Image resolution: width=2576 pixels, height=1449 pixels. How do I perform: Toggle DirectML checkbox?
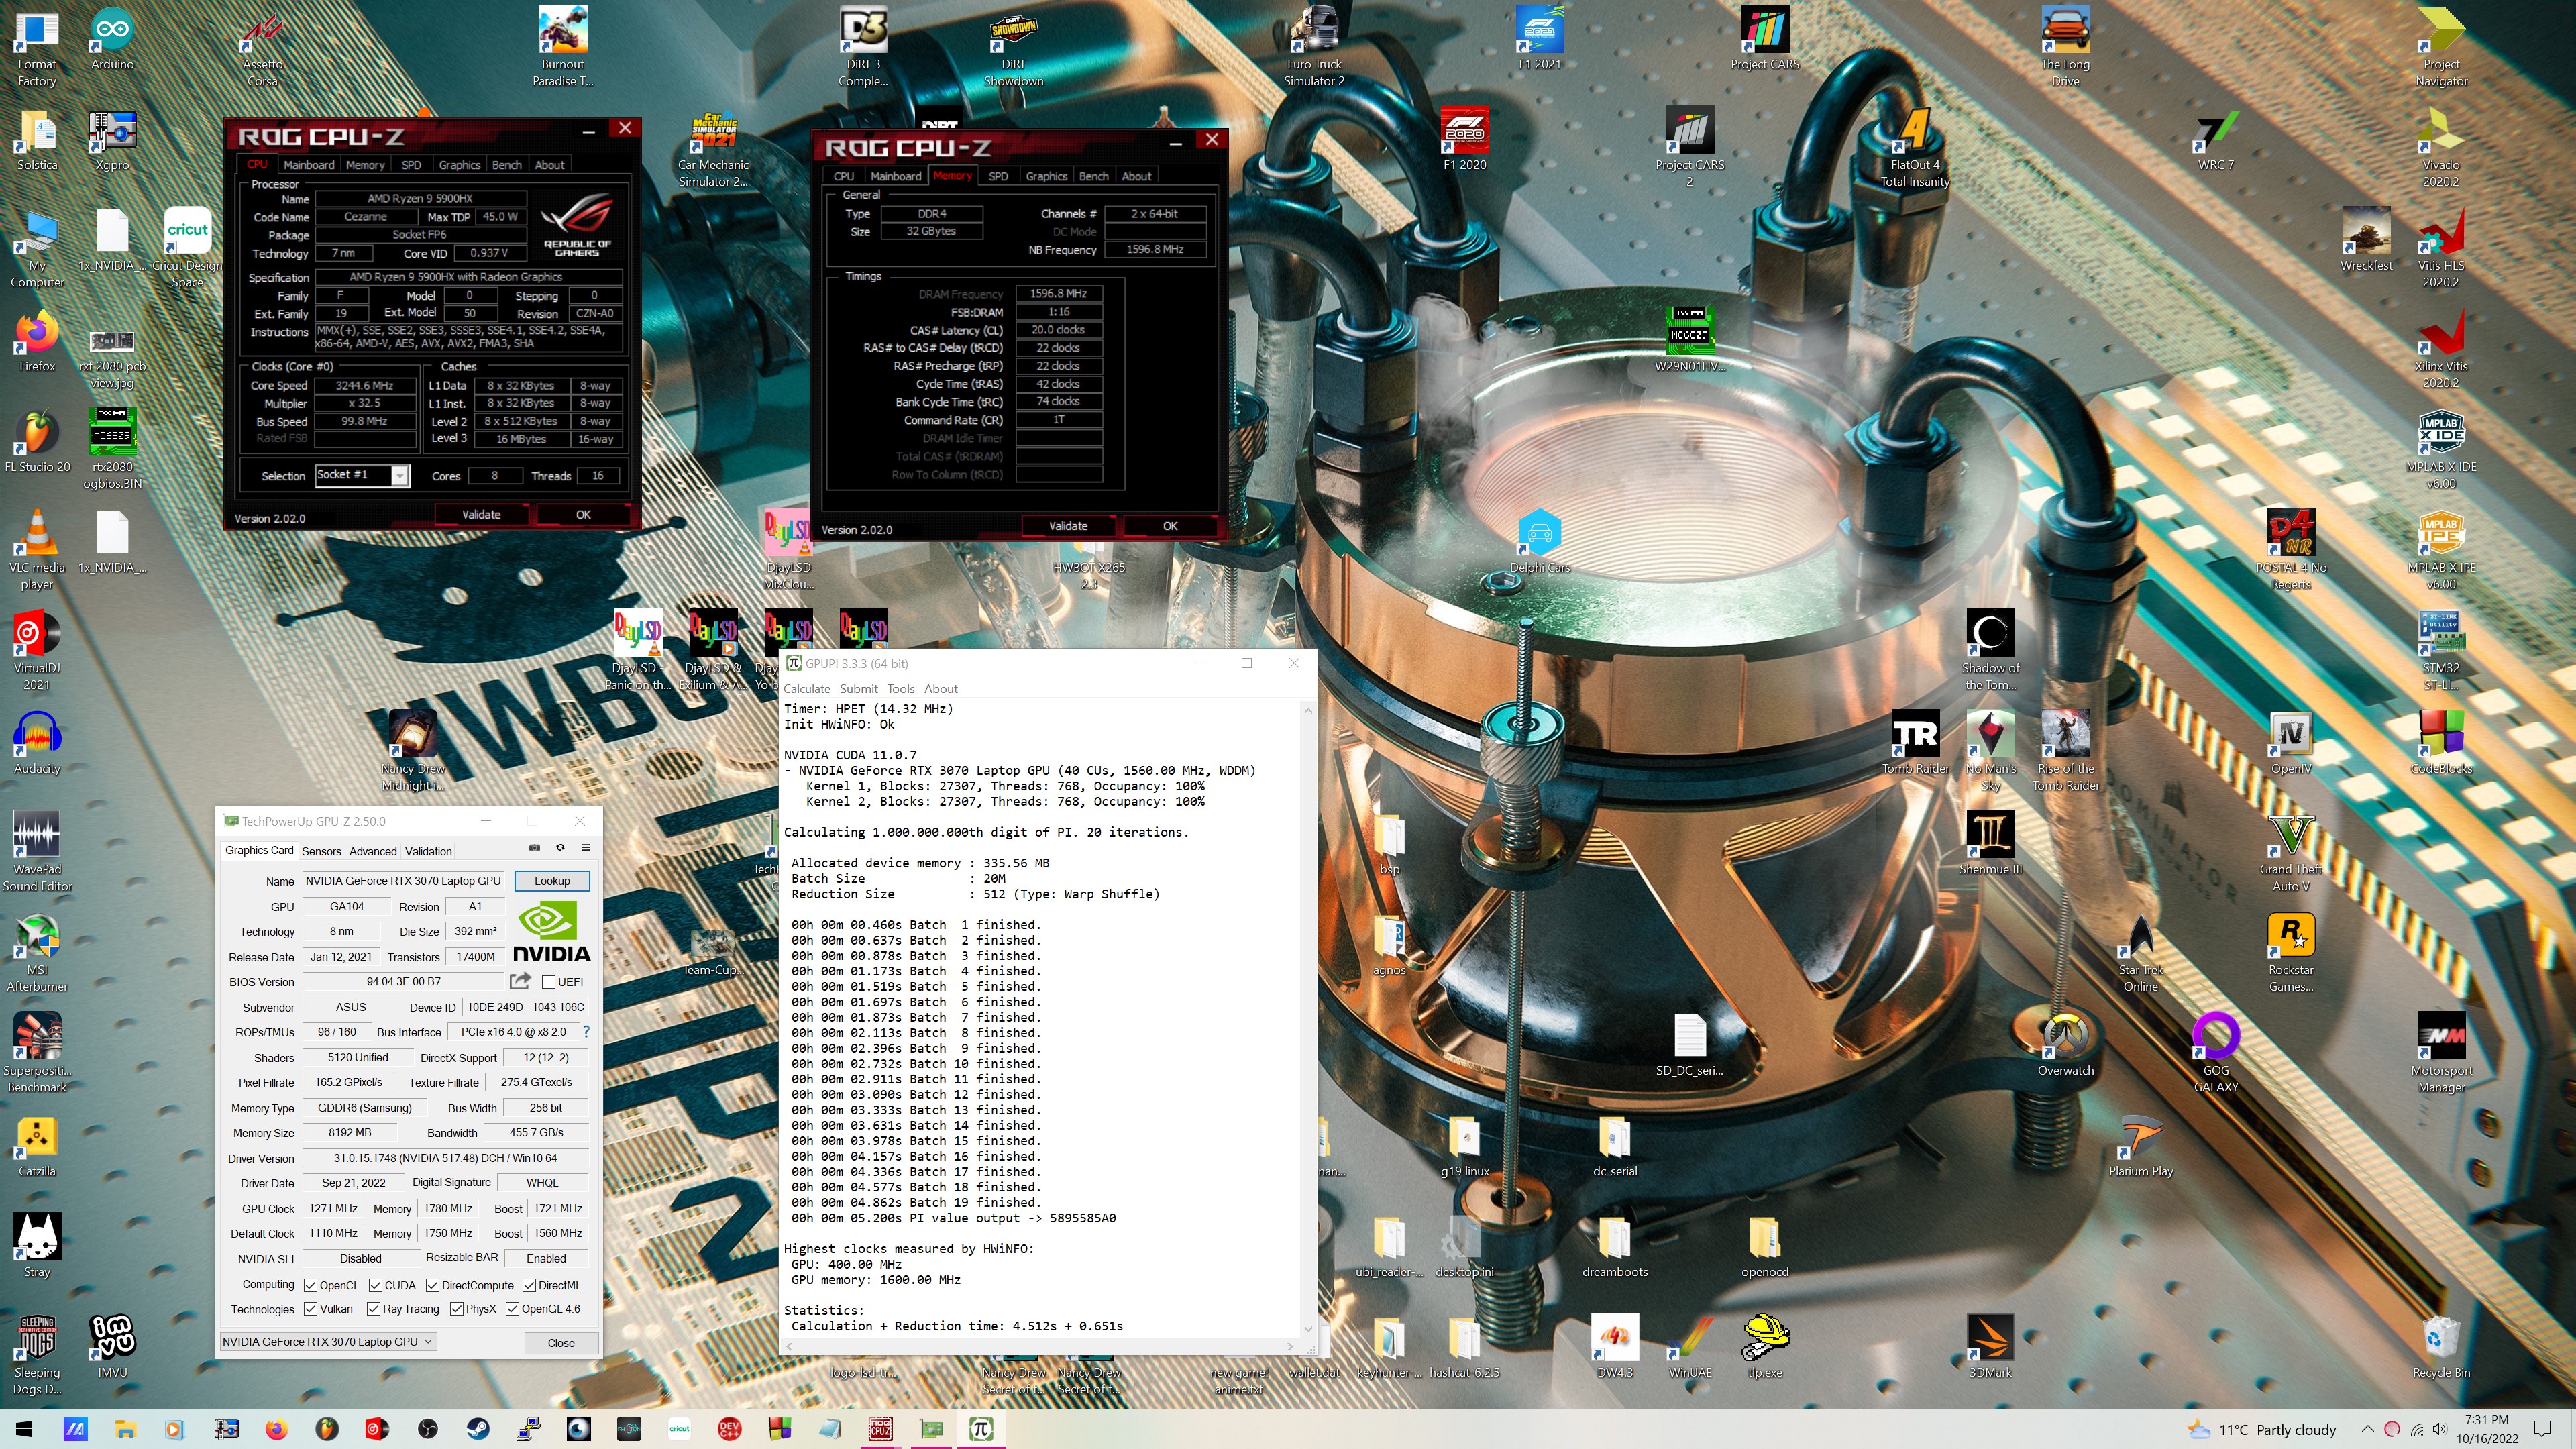tap(529, 1285)
